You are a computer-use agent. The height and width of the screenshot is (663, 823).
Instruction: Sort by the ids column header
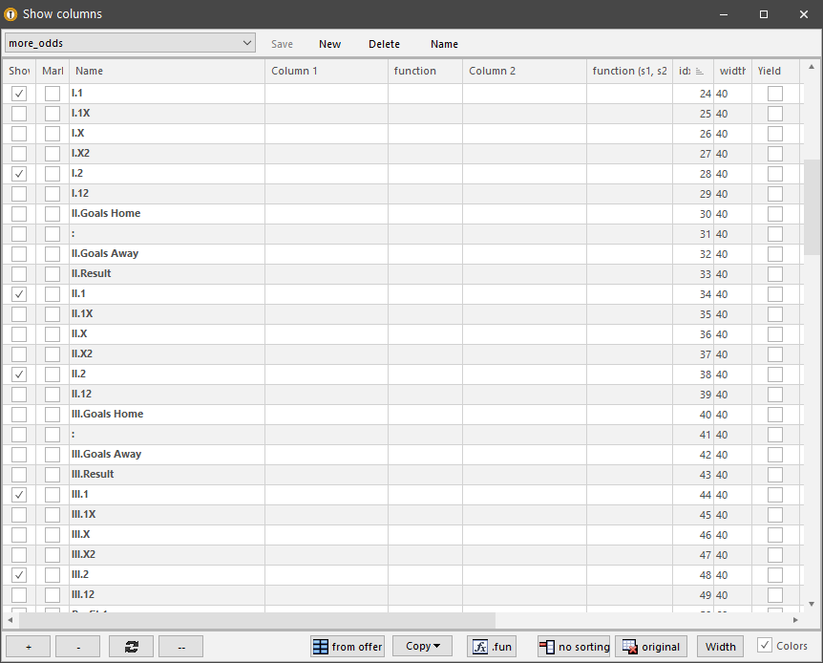point(692,71)
